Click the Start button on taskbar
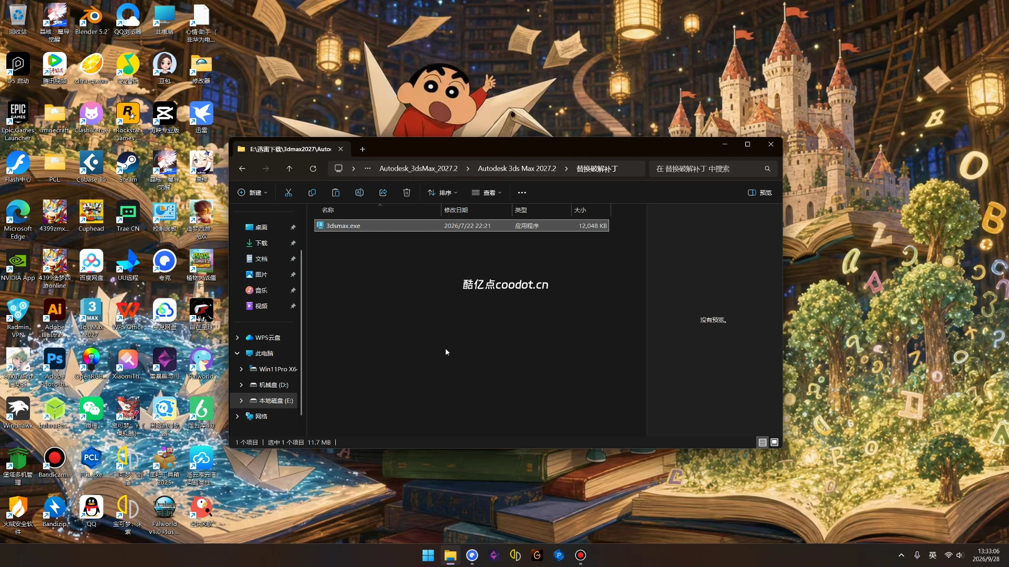Screen dimensions: 1009x567 coord(428,555)
